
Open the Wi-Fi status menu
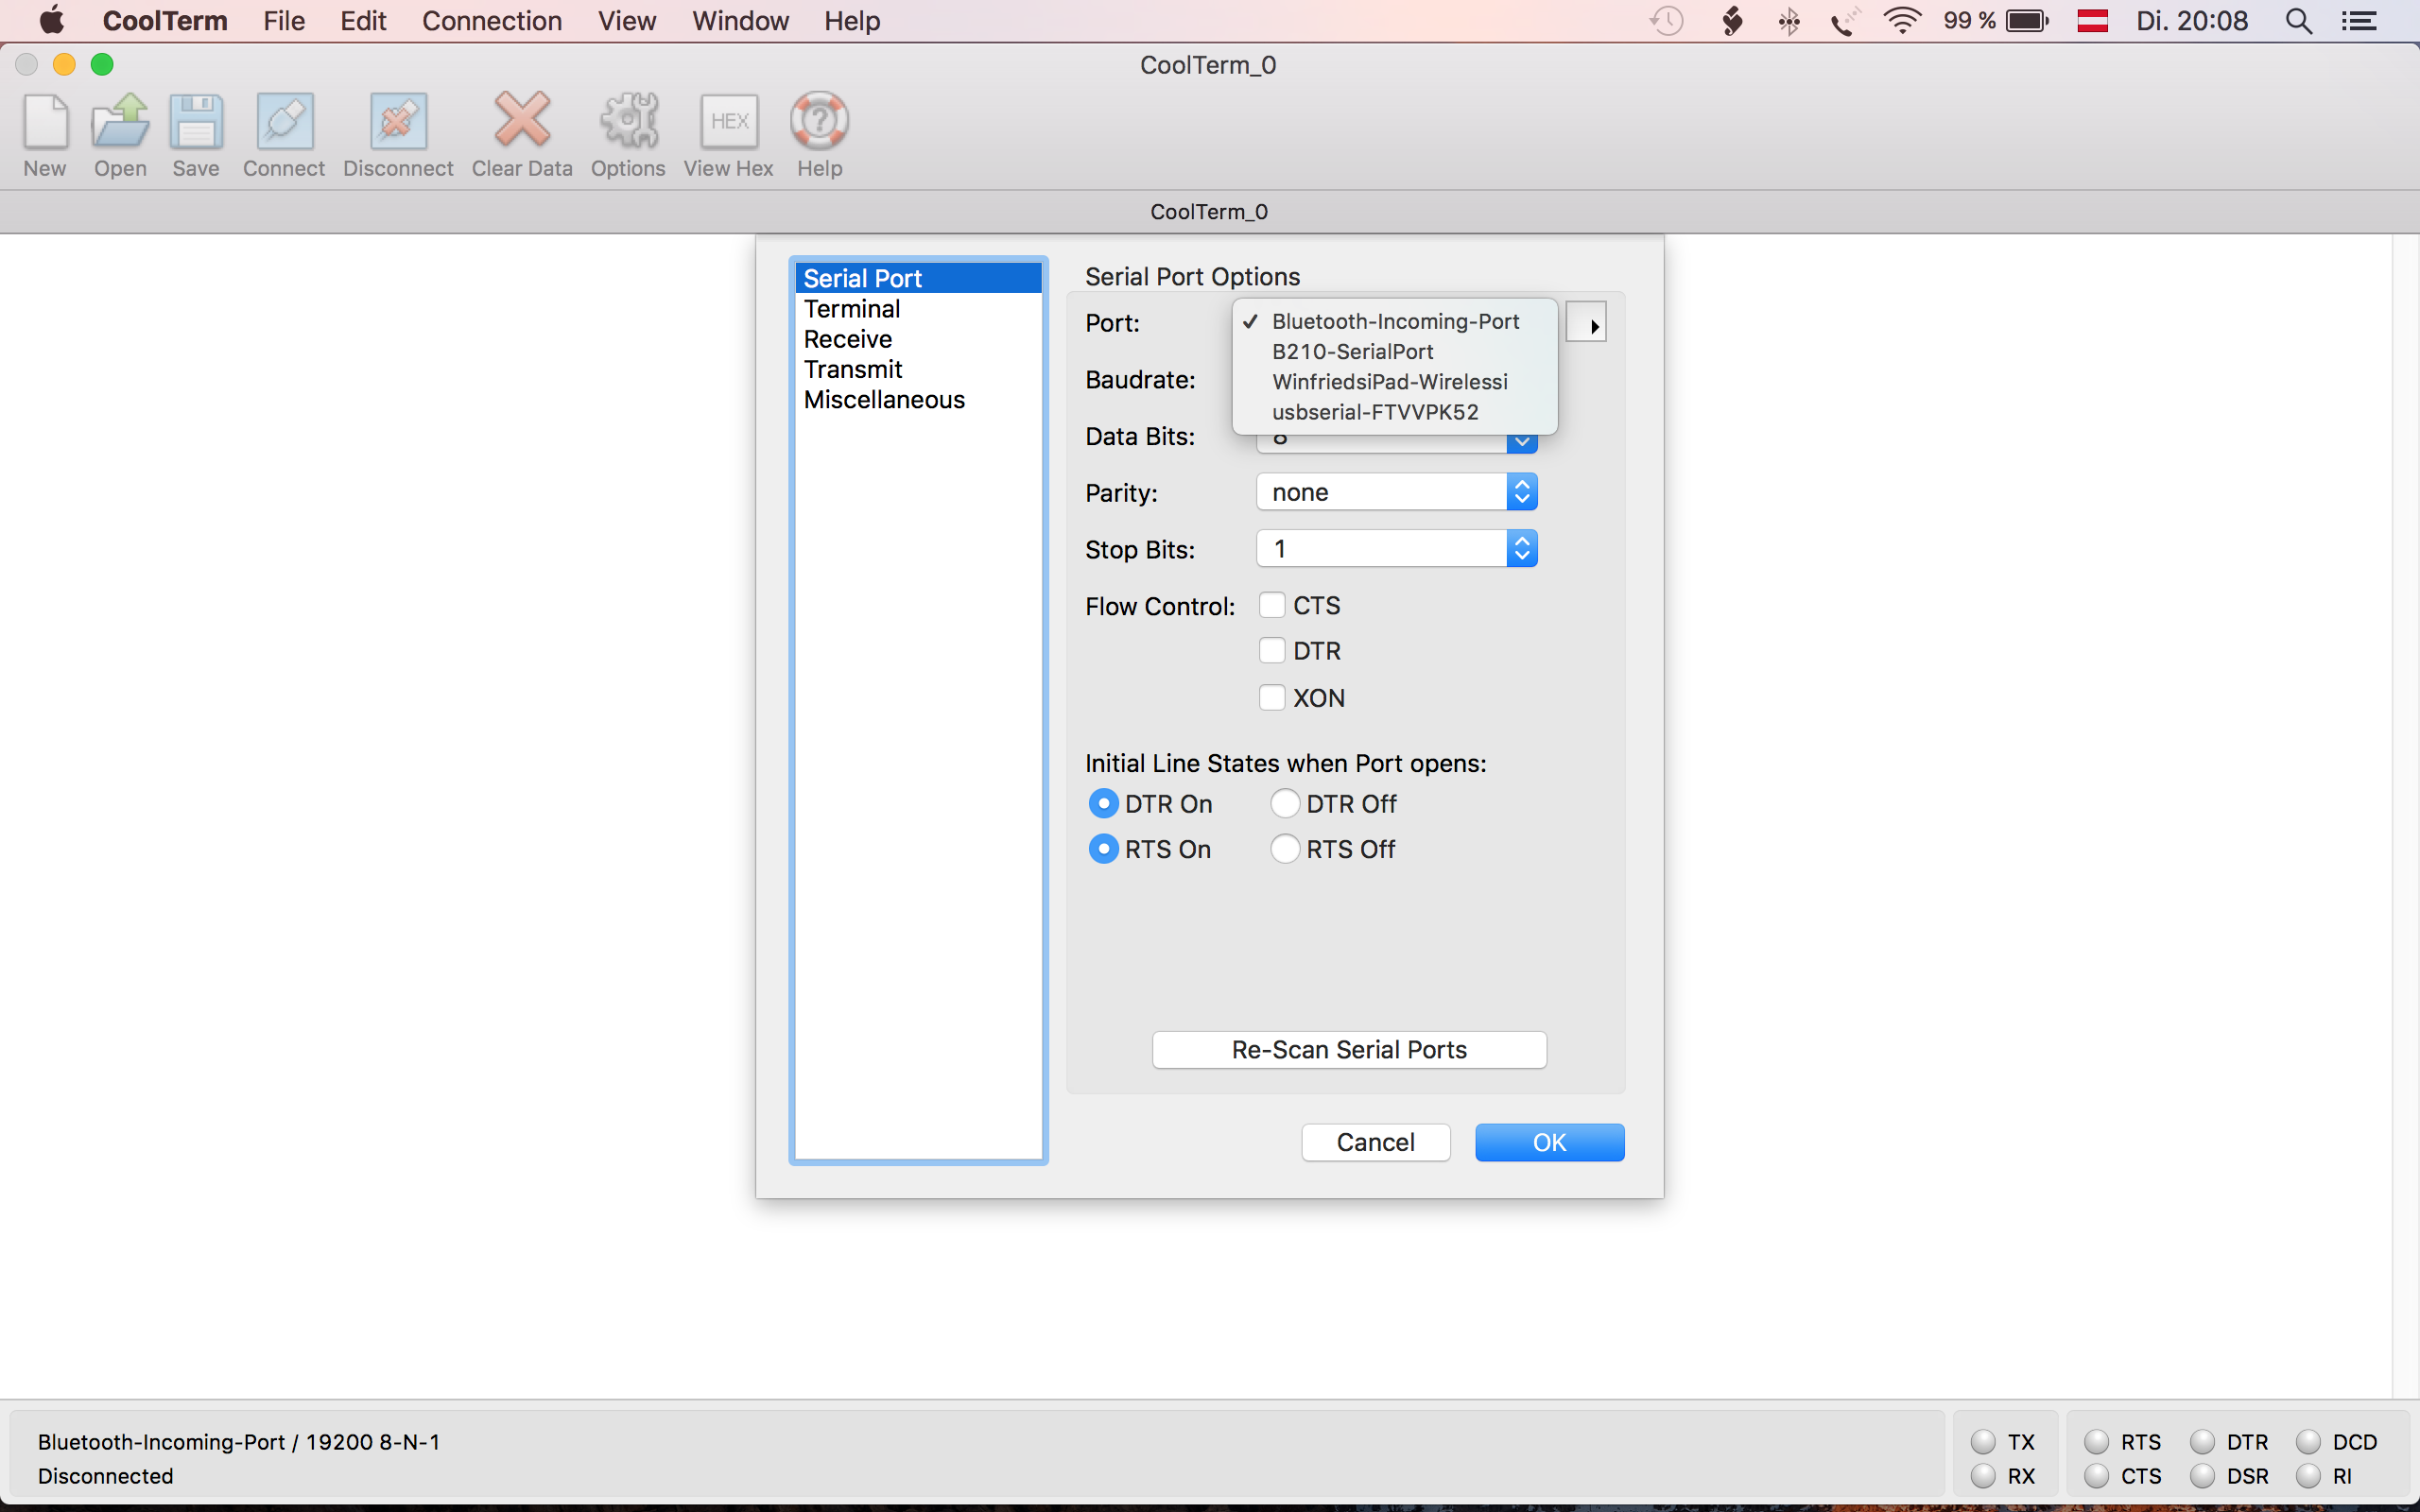click(1901, 21)
